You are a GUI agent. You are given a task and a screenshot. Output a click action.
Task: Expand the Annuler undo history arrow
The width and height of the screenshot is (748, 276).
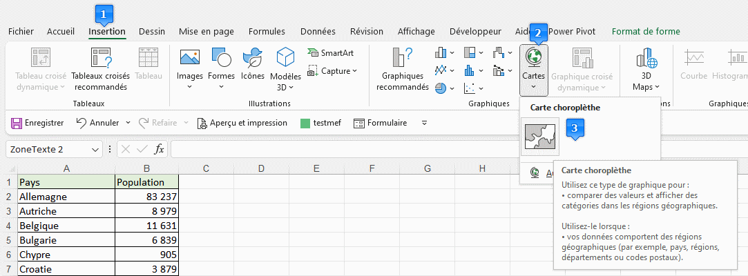coord(128,123)
